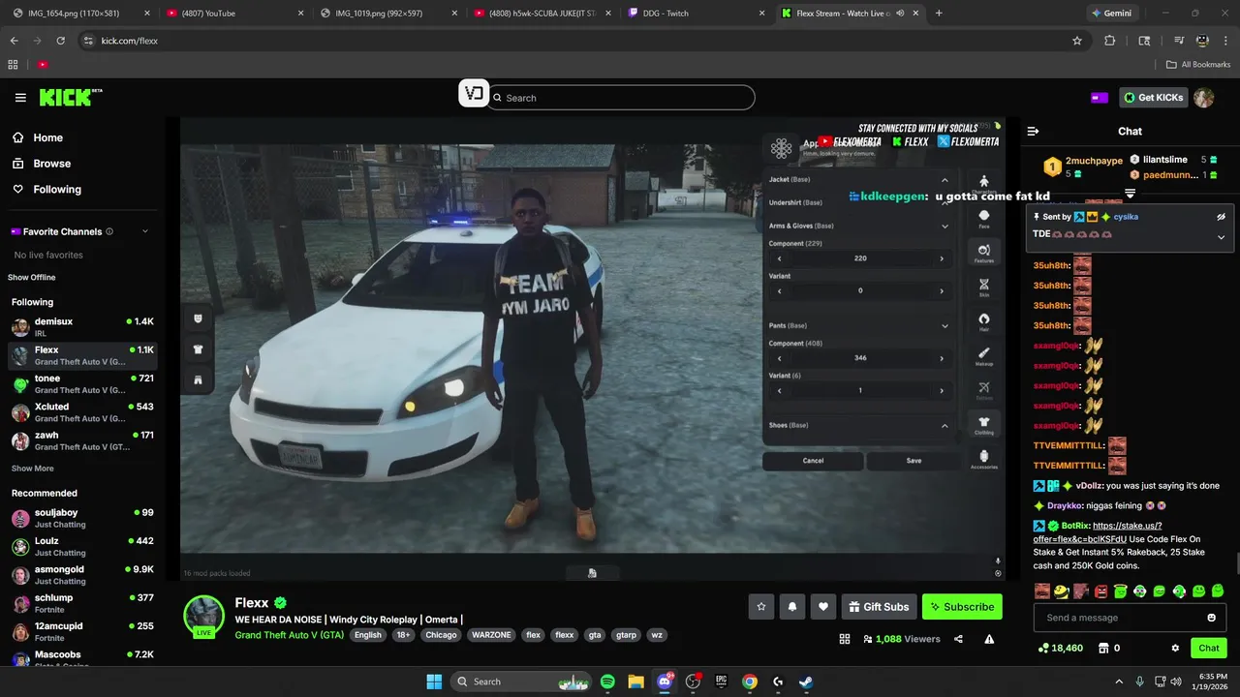Expand the pinned message chevron
The image size is (1240, 697).
1222,236
